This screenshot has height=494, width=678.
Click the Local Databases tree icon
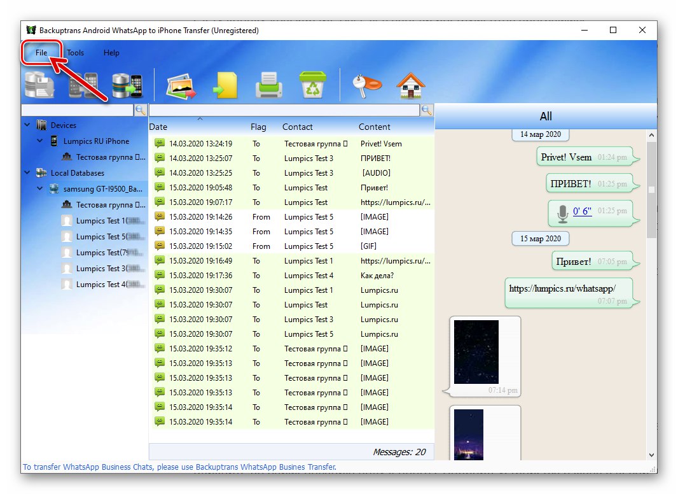click(x=41, y=173)
